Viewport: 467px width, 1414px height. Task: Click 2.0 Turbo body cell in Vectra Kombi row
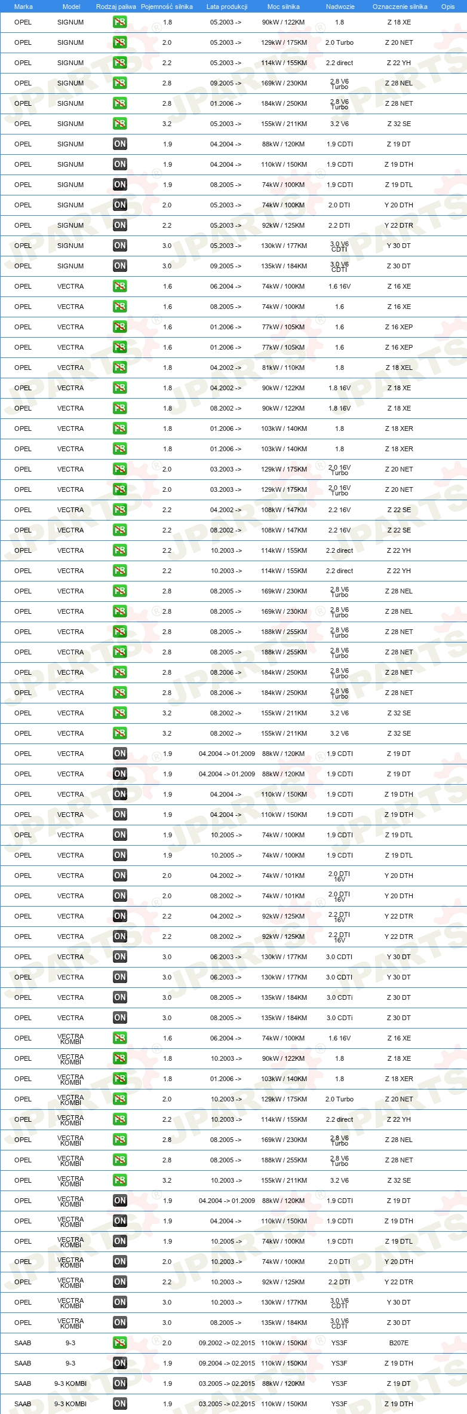[x=339, y=1099]
